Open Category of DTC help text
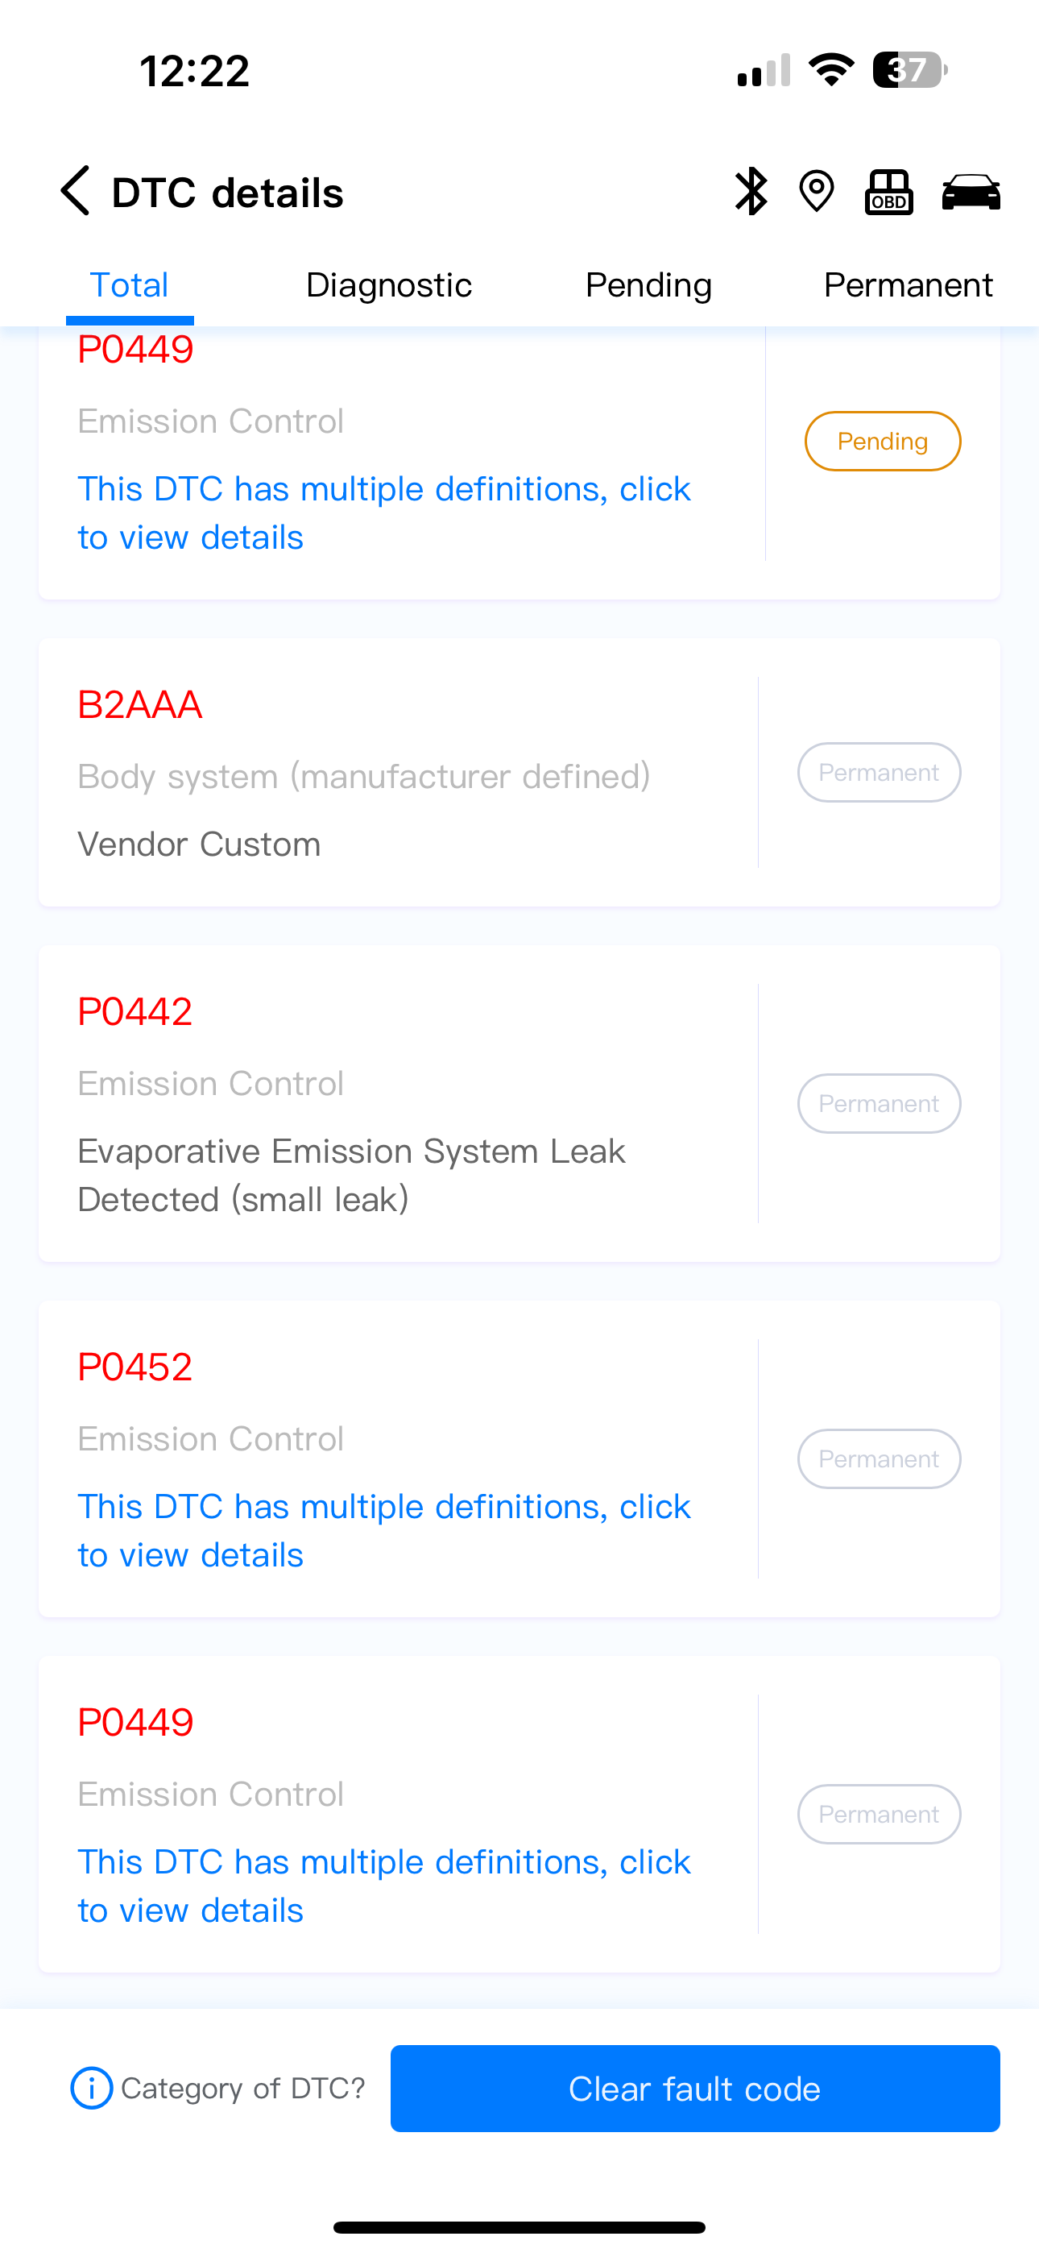 (x=242, y=2089)
